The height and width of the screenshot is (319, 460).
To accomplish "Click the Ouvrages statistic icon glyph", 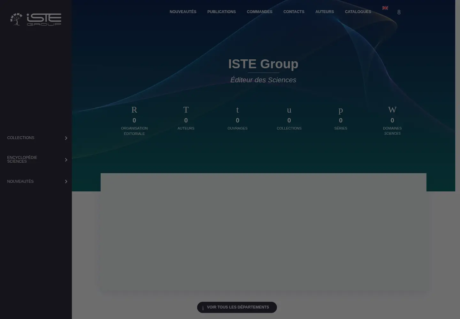I will [237, 110].
